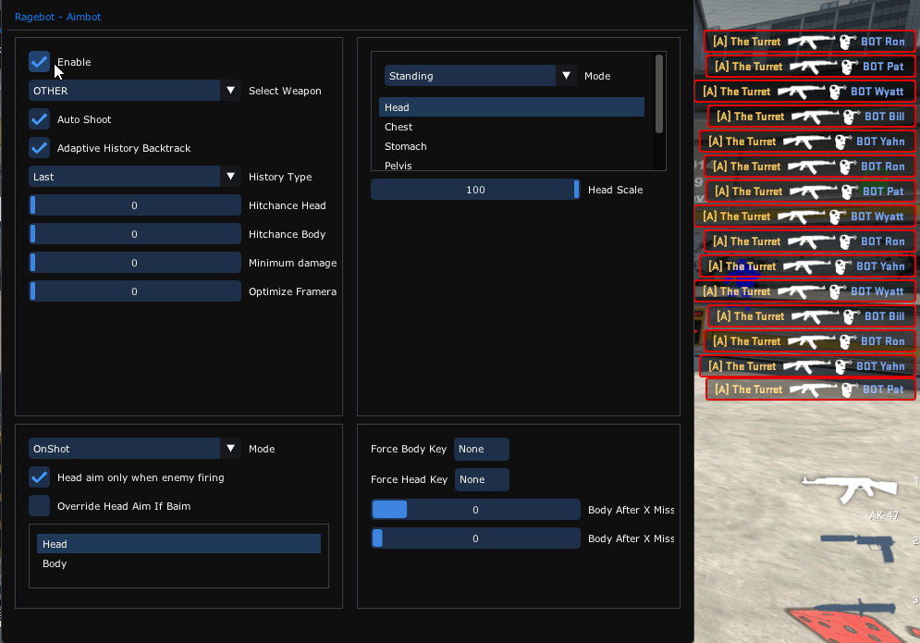The image size is (920, 643).
Task: Click the silenced pistol icon in HUD
Action: pos(858,547)
